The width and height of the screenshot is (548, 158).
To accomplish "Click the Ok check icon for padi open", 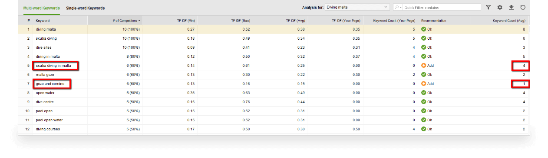I will point(423,111).
